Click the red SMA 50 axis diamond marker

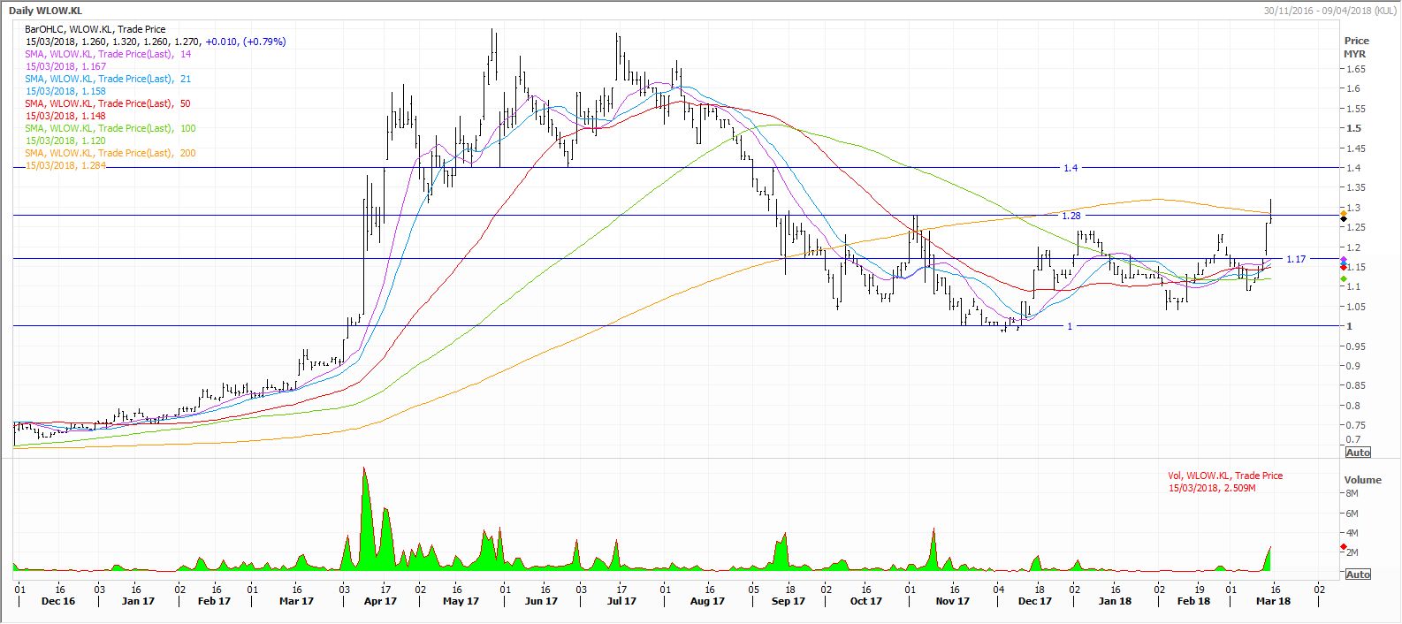(x=1344, y=268)
